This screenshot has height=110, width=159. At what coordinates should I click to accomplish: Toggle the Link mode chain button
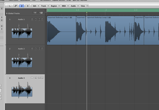pos(16,6)
